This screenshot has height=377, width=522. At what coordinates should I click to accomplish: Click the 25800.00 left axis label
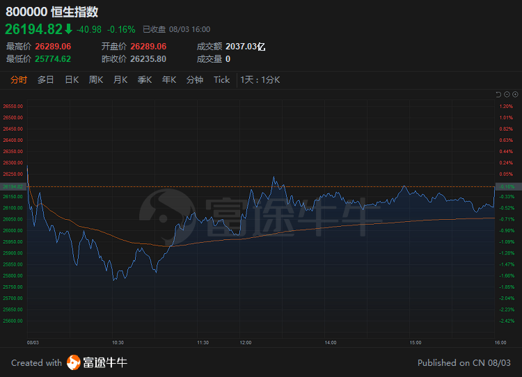pos(13,276)
